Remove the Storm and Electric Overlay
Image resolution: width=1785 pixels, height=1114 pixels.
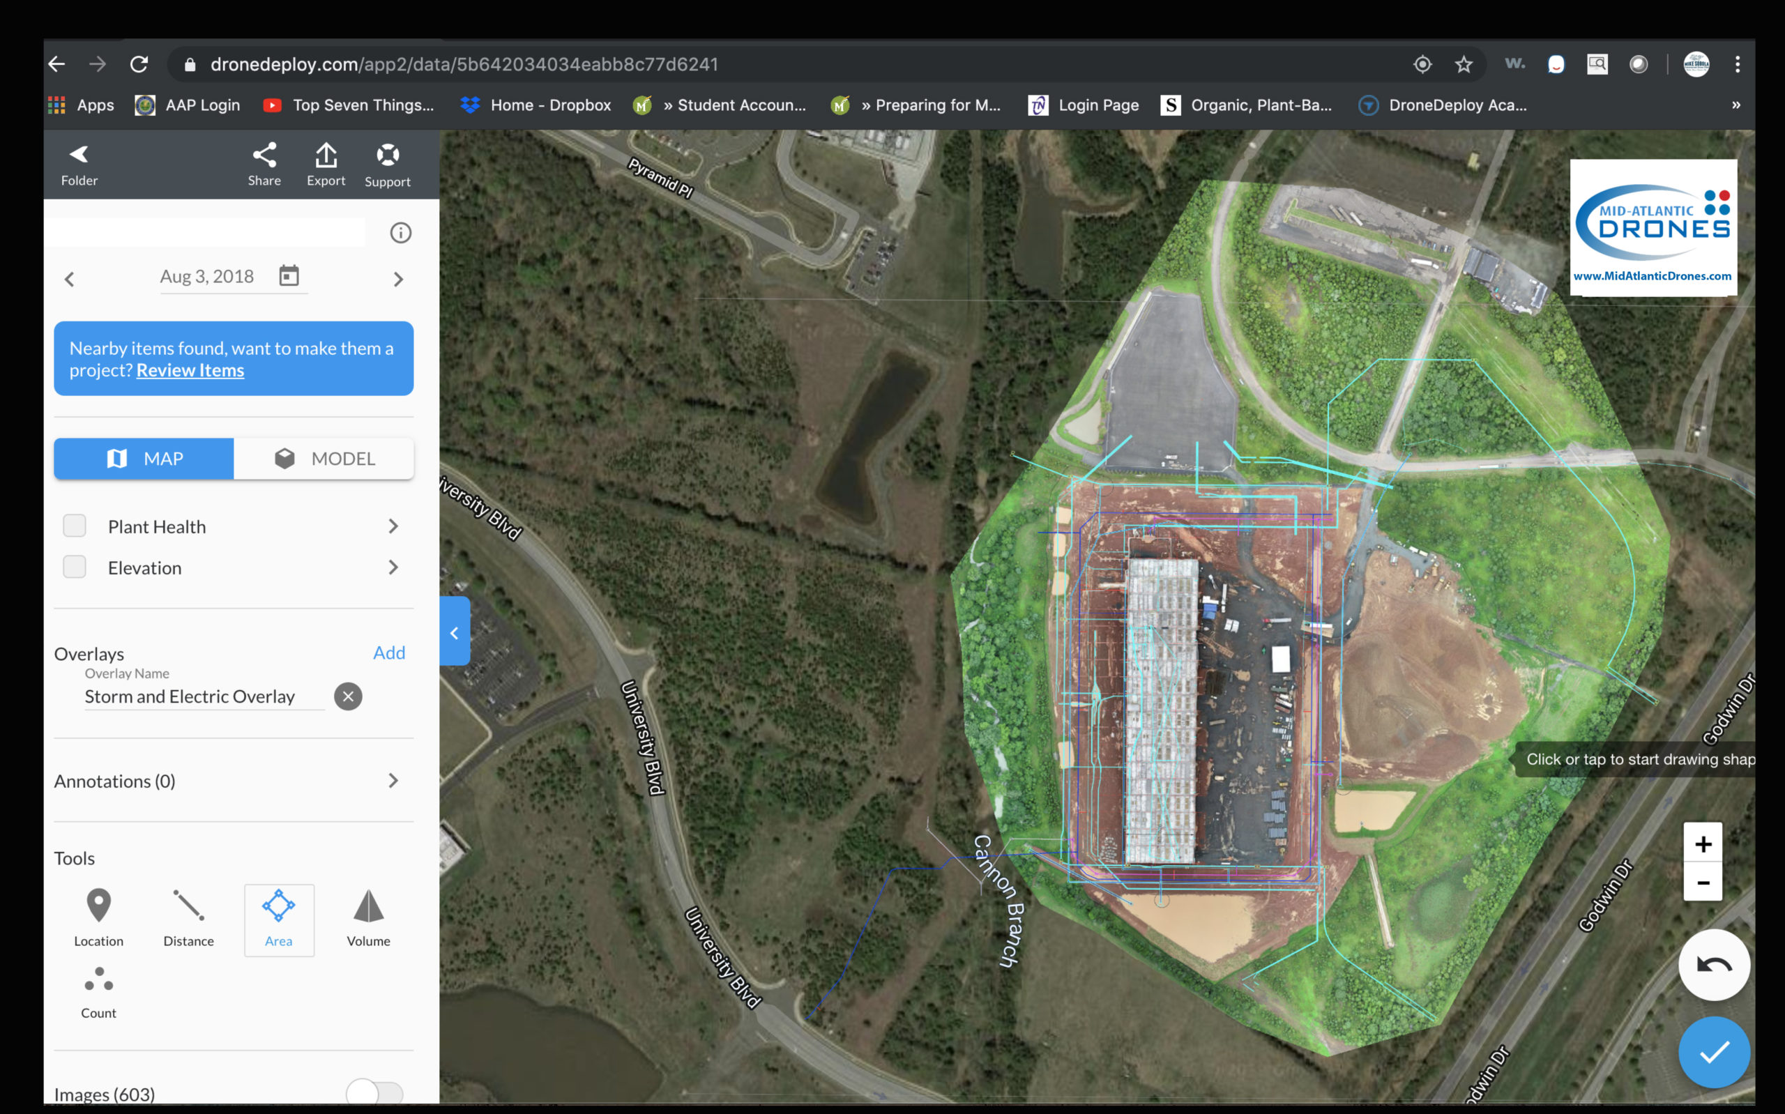click(x=348, y=696)
